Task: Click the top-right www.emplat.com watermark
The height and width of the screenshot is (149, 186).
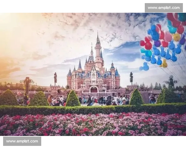Action: [x=163, y=7]
